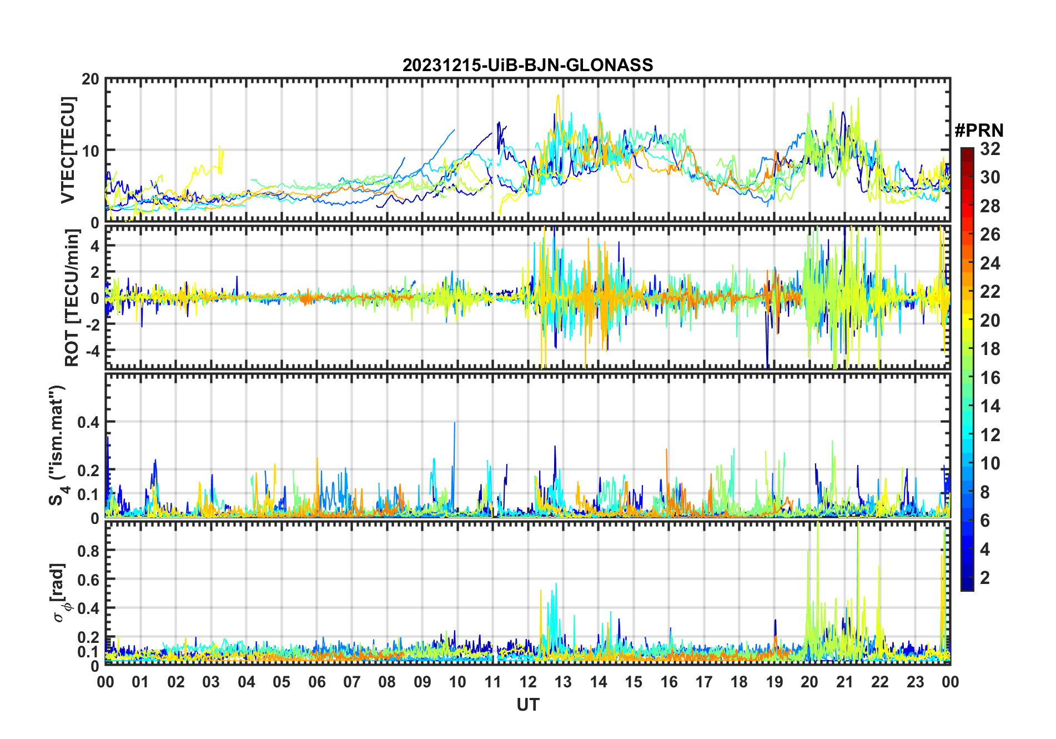Click the colorbar label 24
1056x739 pixels.
(990, 263)
